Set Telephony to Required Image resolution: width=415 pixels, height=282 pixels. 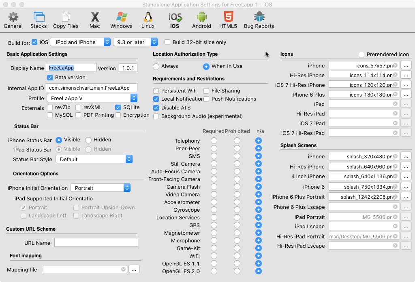click(x=214, y=141)
